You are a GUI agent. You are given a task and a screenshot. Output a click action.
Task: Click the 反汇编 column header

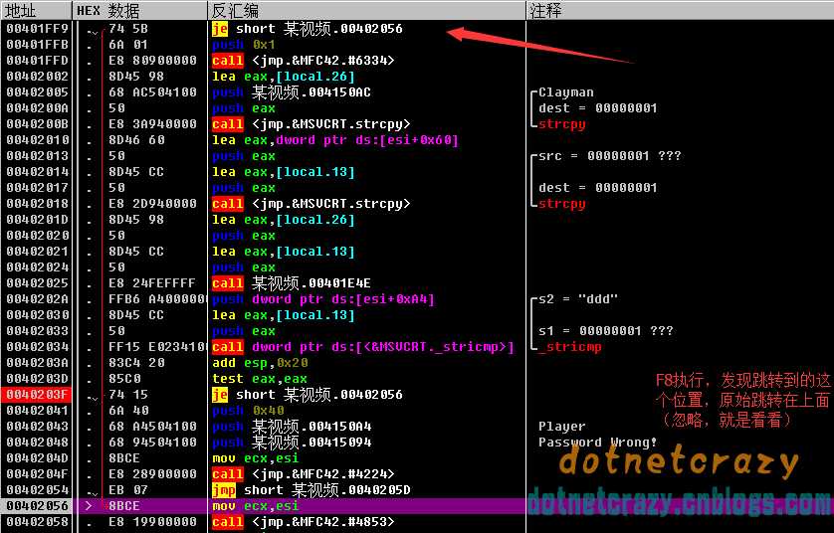click(366, 10)
